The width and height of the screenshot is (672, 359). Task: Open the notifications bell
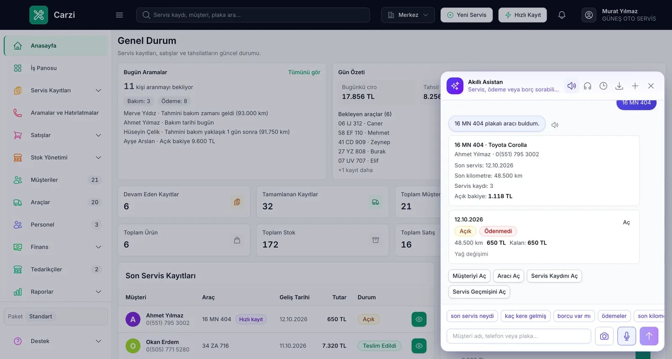coord(562,15)
